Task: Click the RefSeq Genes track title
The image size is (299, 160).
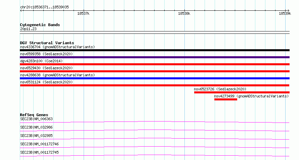Action: click(34, 115)
